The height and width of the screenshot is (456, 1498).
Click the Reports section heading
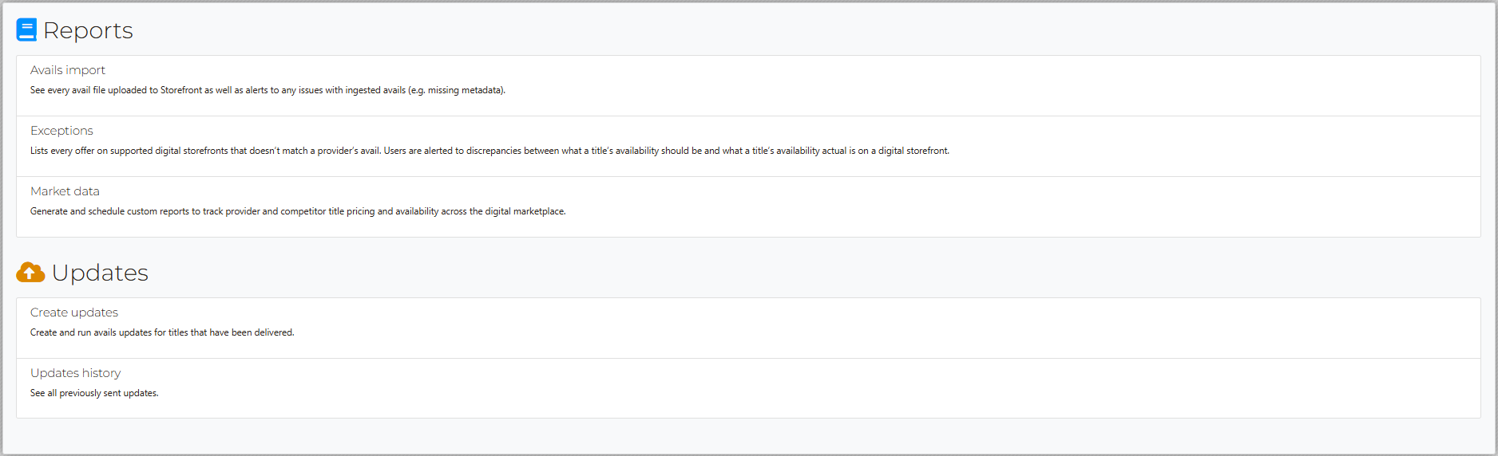(88, 30)
